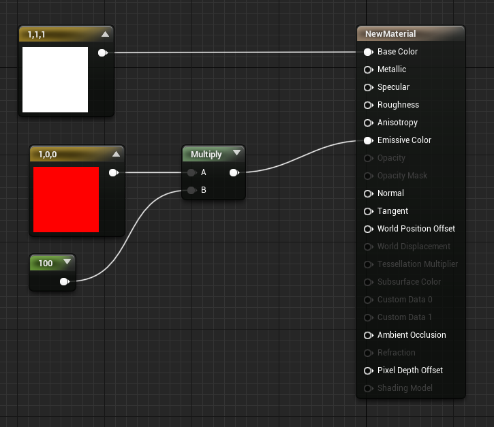Click the Tangent input pin
This screenshot has height=427, width=494.
369,211
